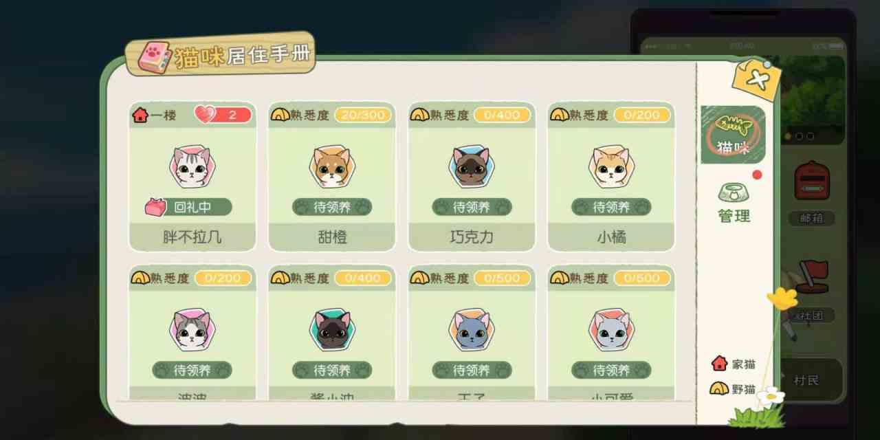Click the 野猫 legend tent icon
This screenshot has width=880, height=440.
pyautogui.click(x=719, y=388)
